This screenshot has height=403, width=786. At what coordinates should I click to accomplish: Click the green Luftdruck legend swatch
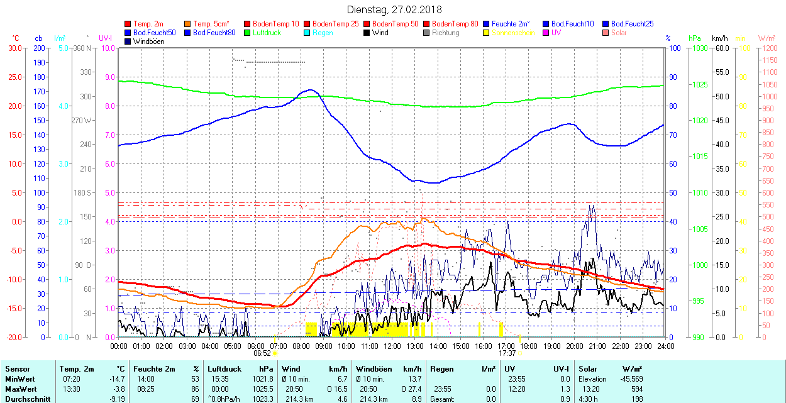click(x=247, y=32)
